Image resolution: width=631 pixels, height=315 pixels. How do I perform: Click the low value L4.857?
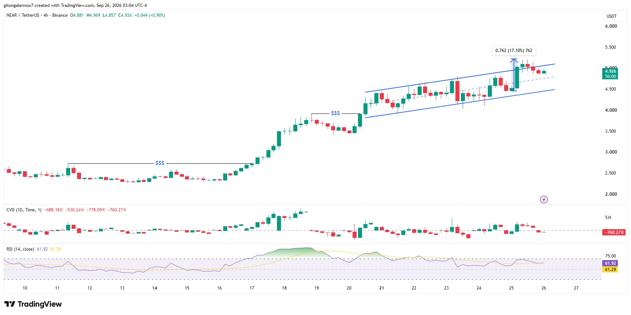pyautogui.click(x=109, y=15)
